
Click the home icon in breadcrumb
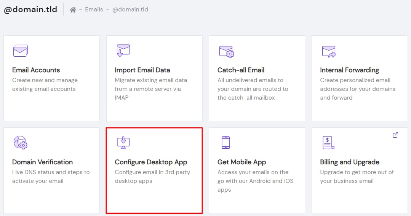[x=73, y=10]
